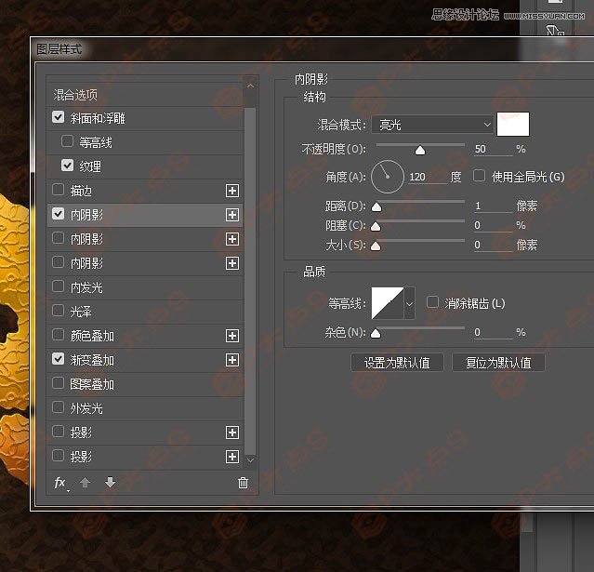
Task: Open the fx effects menu icon
Action: point(60,483)
